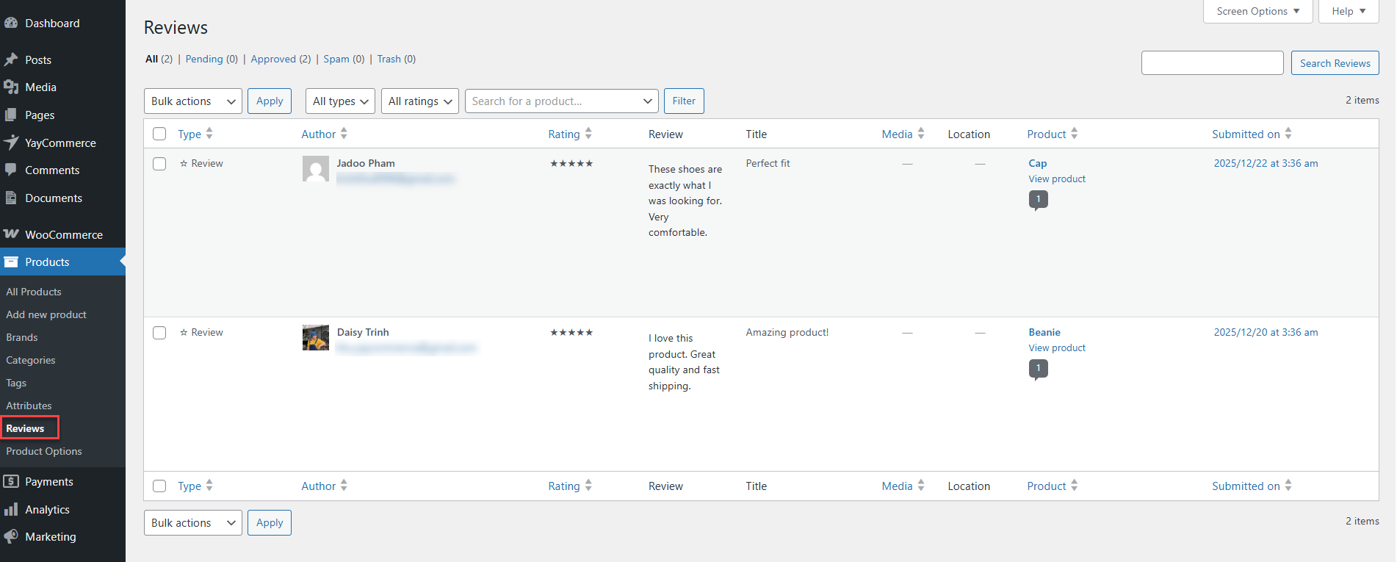Viewport: 1397px width, 562px height.
Task: Toggle the select-all checkbox in header
Action: (159, 134)
